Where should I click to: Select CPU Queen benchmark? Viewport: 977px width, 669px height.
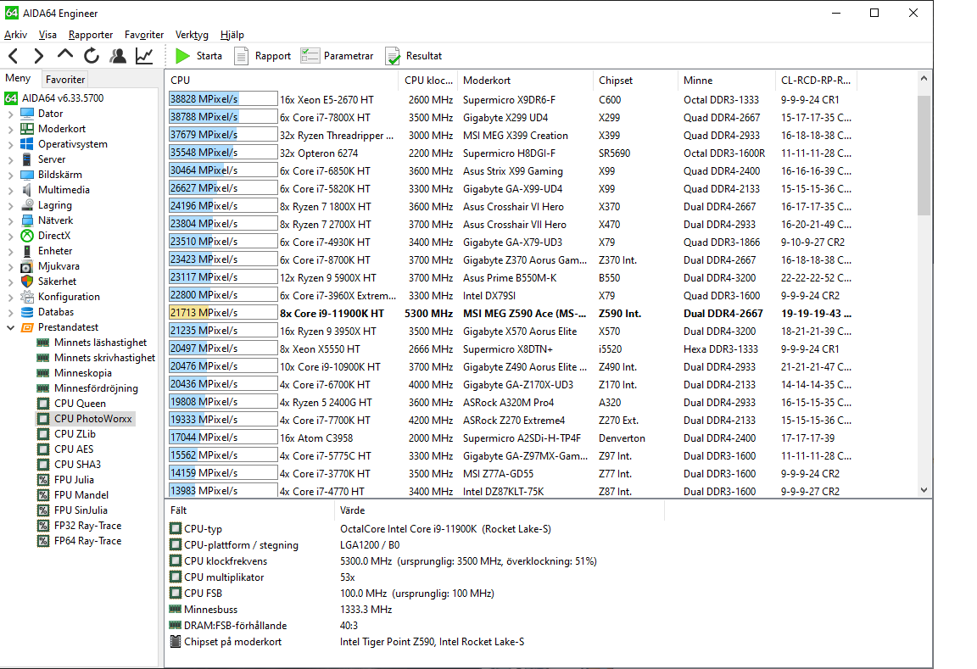click(x=80, y=404)
